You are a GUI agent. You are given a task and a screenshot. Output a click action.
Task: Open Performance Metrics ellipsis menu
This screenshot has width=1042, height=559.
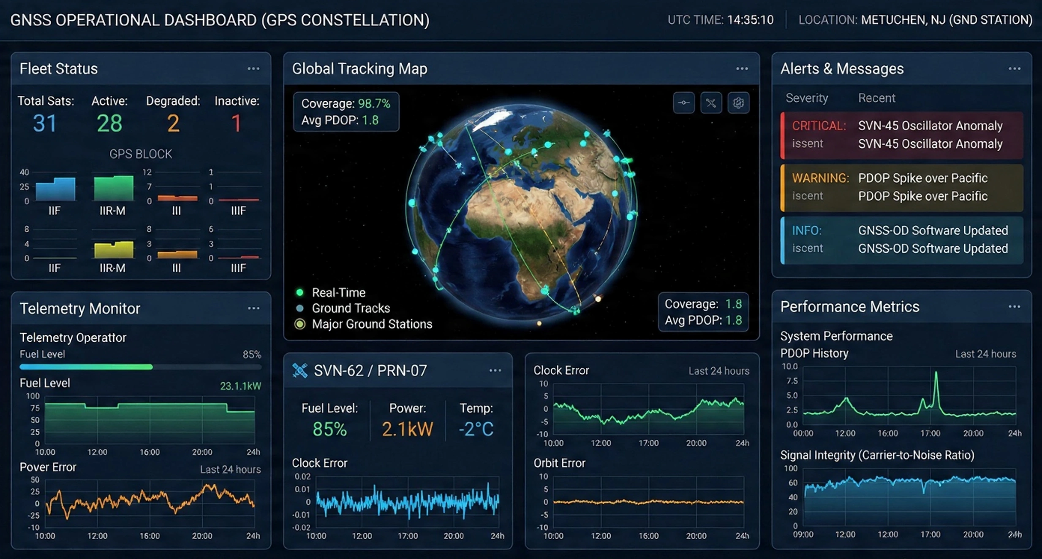[x=1014, y=307]
